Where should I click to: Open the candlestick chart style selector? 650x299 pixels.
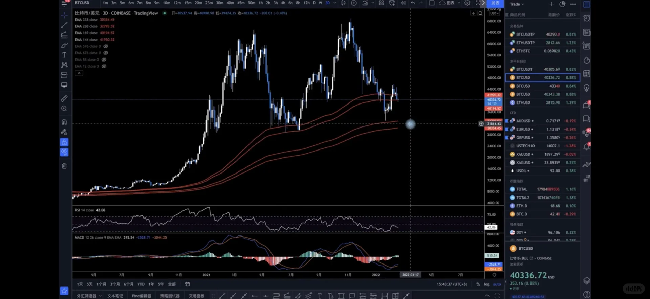click(x=344, y=3)
